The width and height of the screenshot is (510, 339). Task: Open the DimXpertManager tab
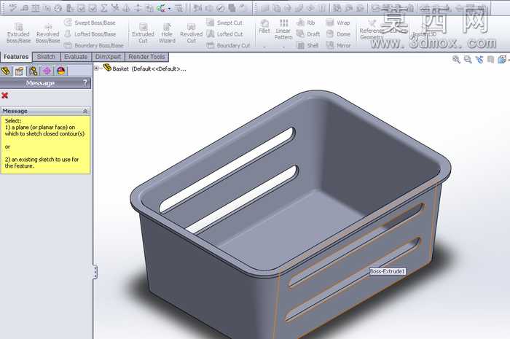[47, 71]
